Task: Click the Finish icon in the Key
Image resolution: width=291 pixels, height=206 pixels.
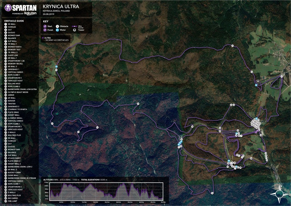Action: (x=45, y=30)
